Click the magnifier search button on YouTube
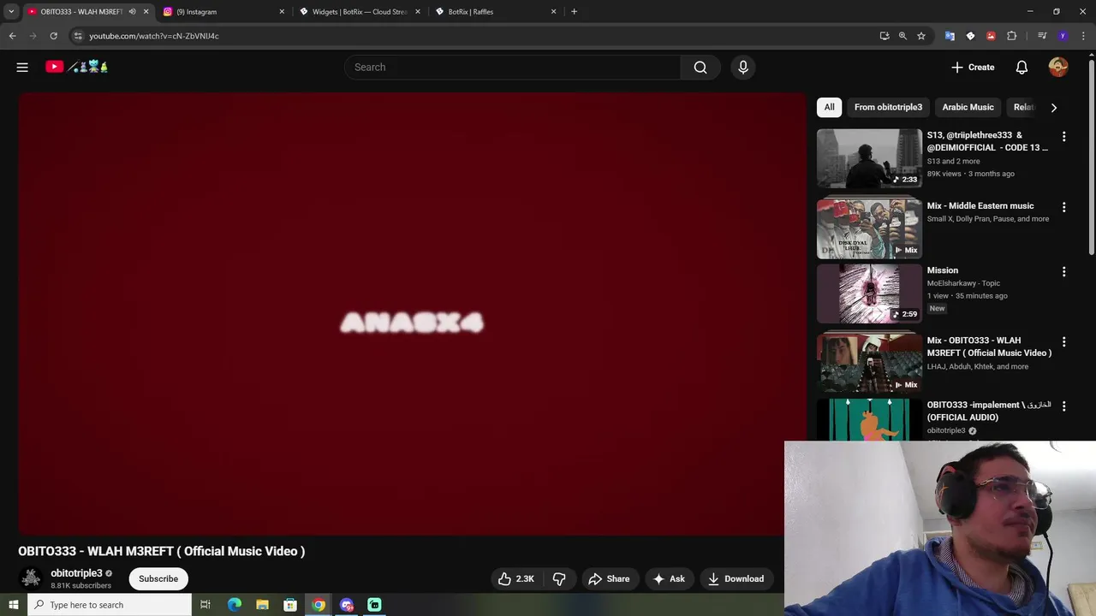 pyautogui.click(x=700, y=67)
